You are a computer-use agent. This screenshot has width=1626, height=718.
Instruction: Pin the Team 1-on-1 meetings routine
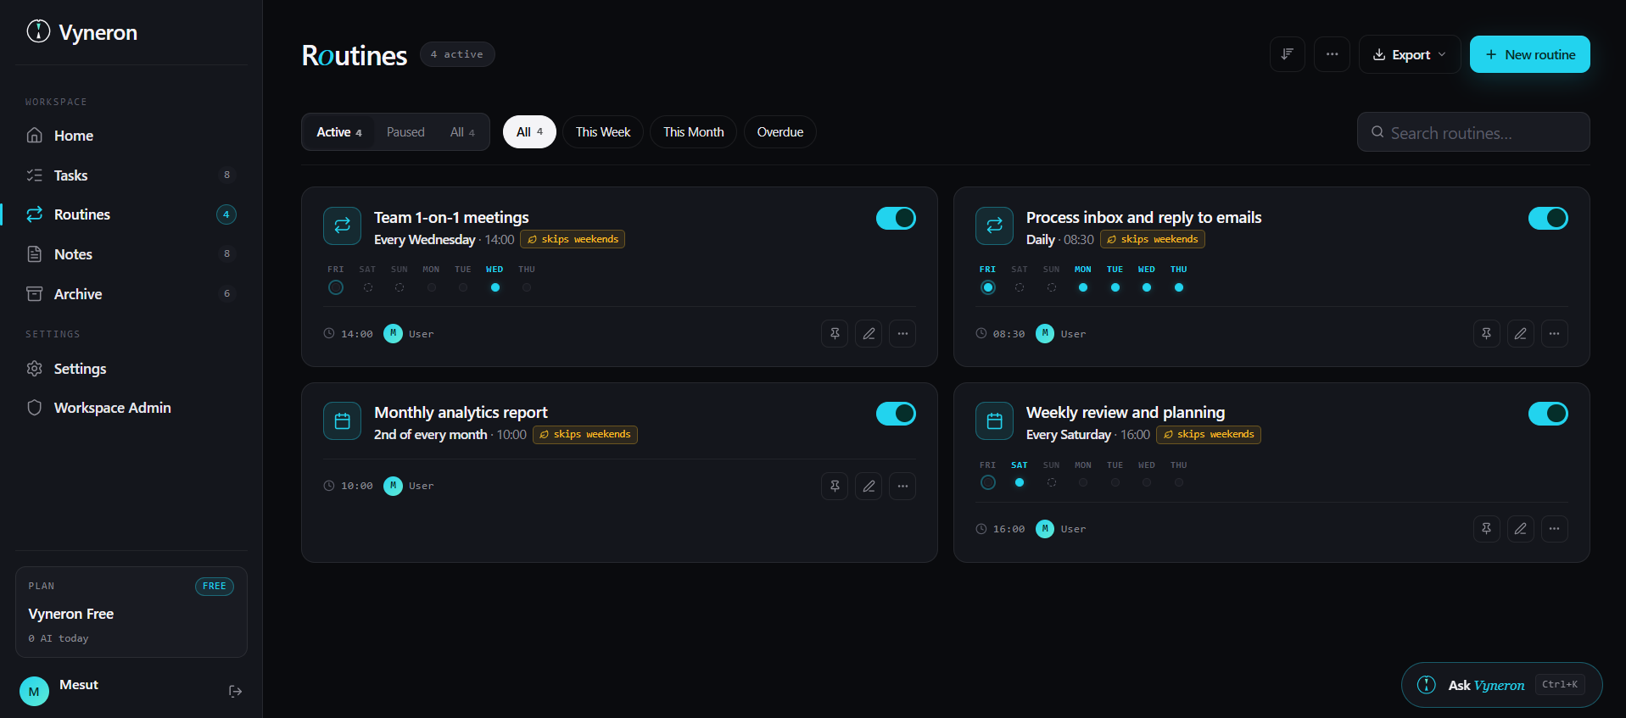pyautogui.click(x=835, y=334)
